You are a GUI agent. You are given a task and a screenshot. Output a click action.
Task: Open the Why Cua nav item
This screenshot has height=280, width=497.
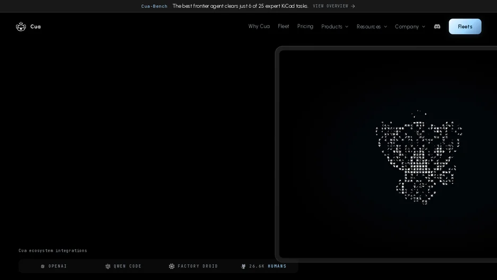click(259, 27)
